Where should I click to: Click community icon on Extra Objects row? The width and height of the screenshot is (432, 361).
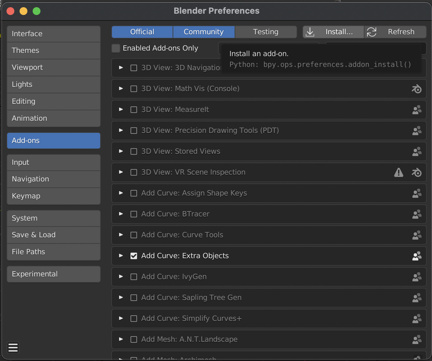point(417,256)
